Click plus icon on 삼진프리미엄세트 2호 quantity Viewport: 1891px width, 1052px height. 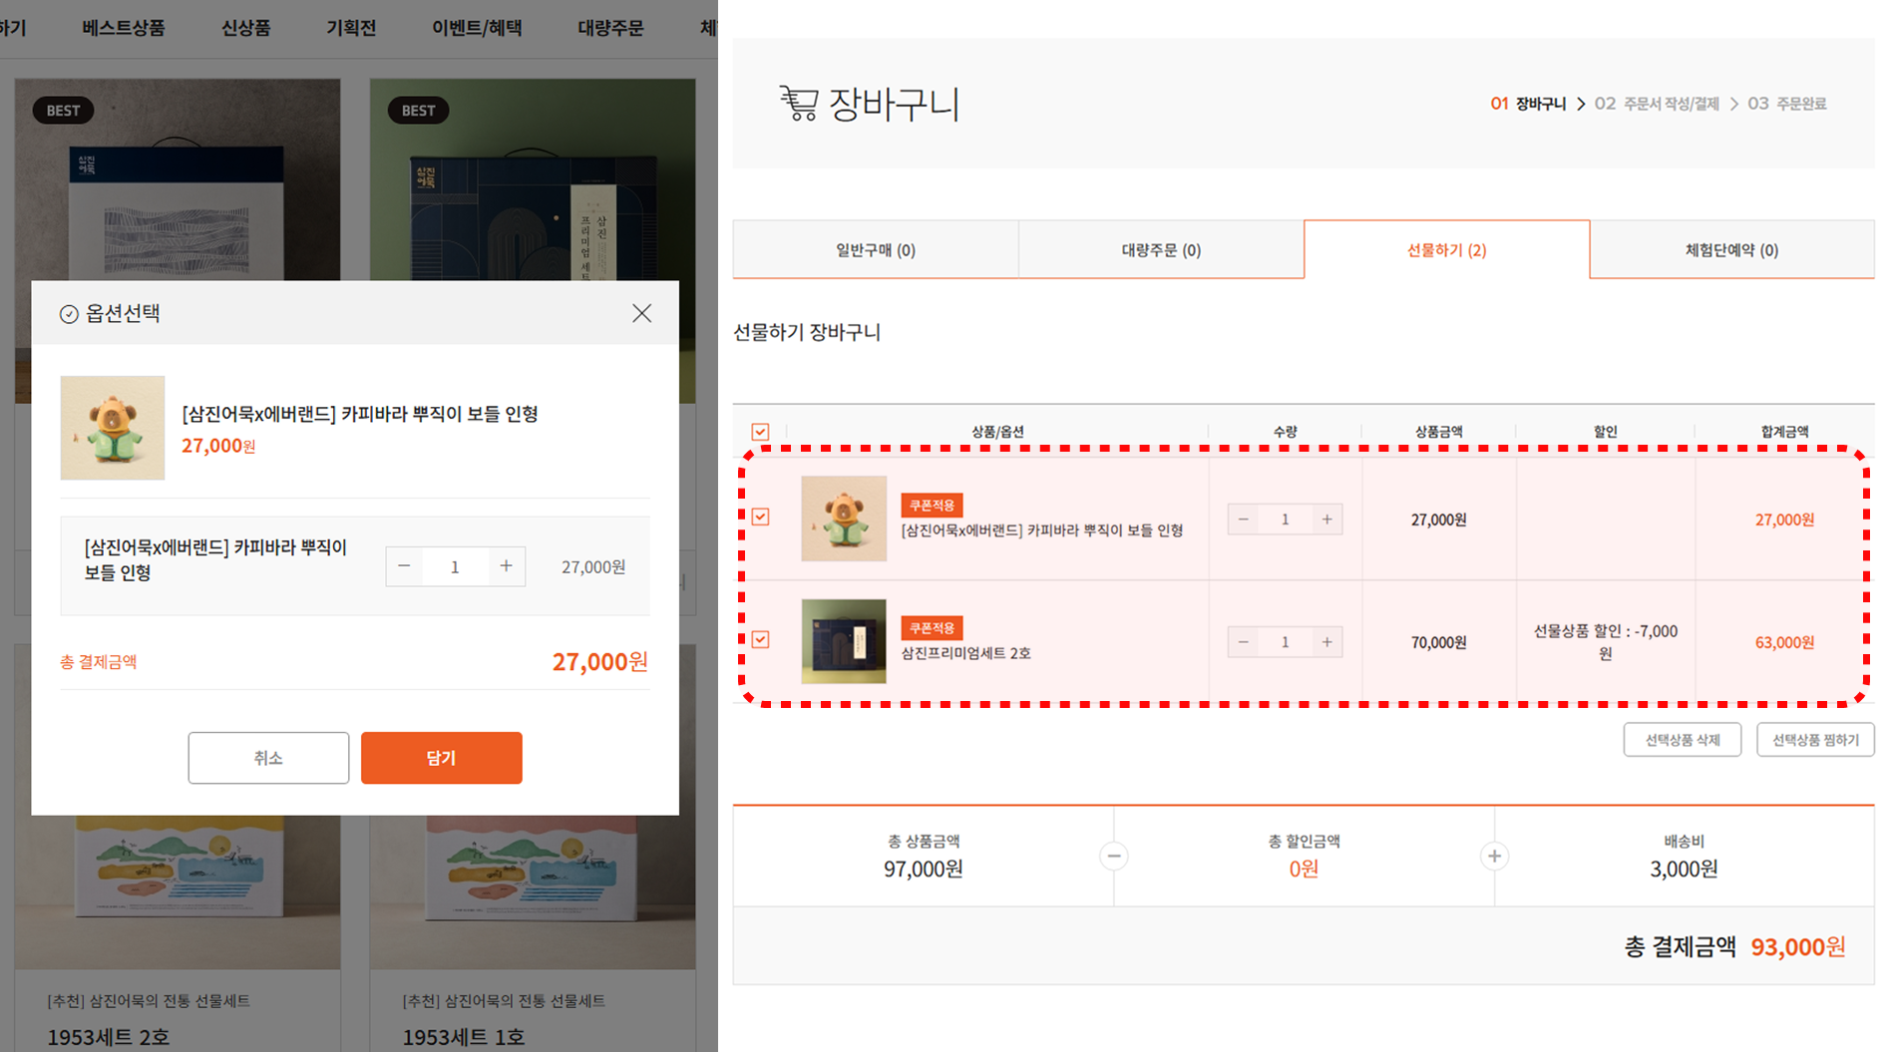[x=1327, y=641]
